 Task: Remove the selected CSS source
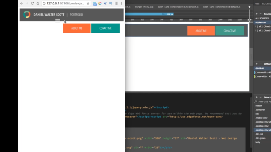pyautogui.click(x=260, y=14)
